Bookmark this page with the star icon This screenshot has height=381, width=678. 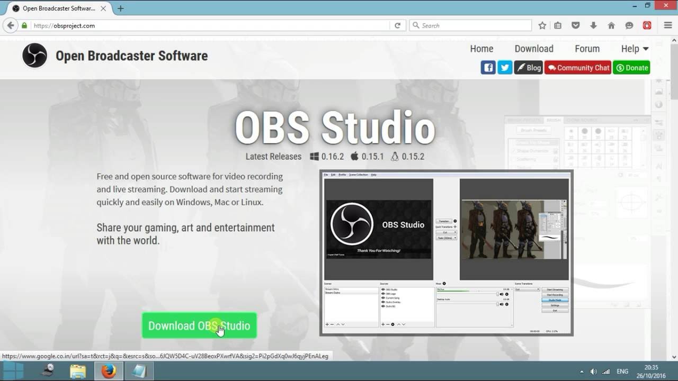(542, 25)
